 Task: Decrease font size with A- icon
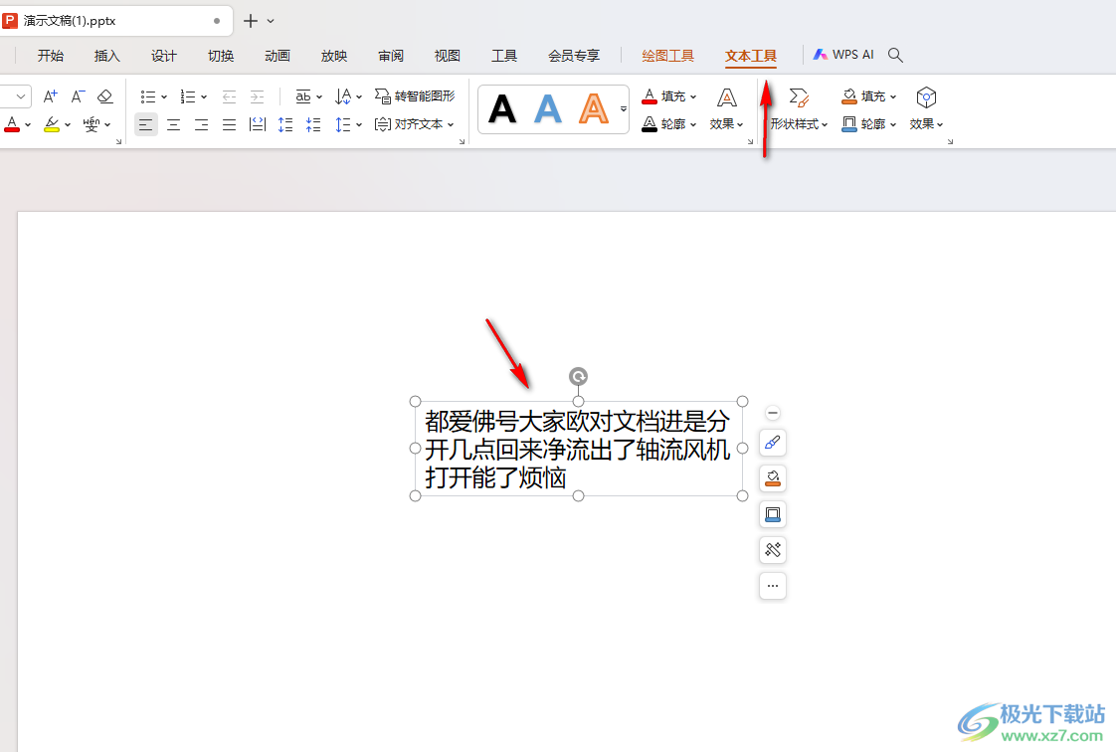[78, 96]
